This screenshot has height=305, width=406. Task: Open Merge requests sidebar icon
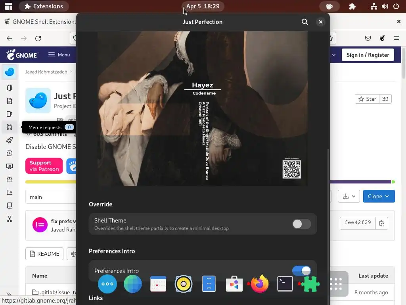(x=10, y=127)
